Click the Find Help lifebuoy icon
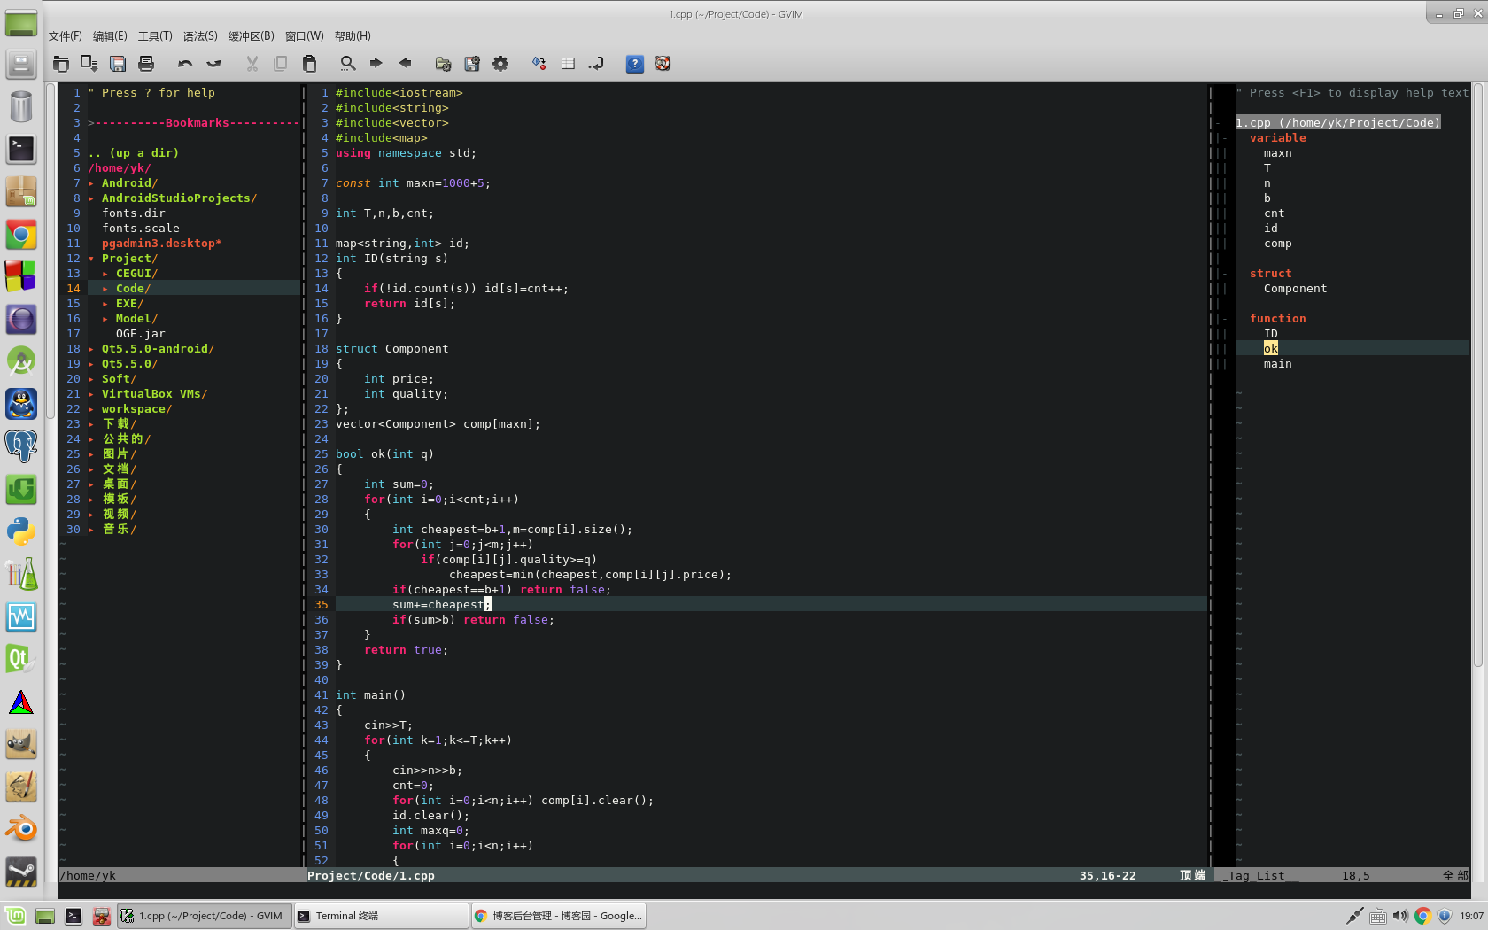The width and height of the screenshot is (1488, 930). [x=663, y=64]
